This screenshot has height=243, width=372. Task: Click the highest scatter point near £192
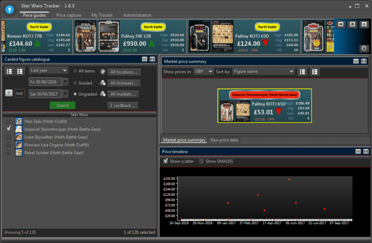[x=289, y=179]
